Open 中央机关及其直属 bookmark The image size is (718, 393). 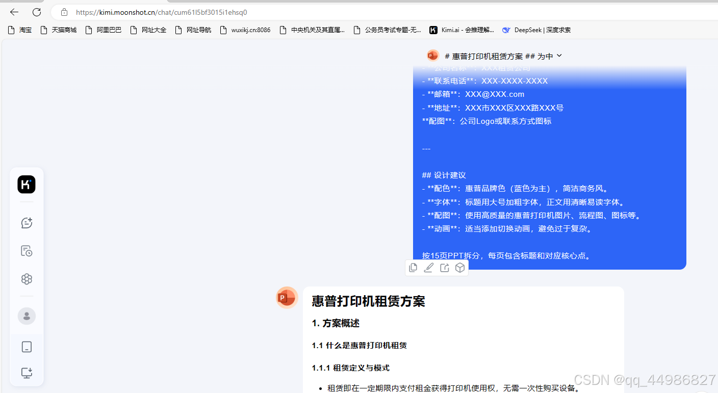pyautogui.click(x=312, y=30)
